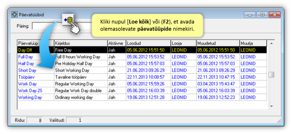Image resolution: width=292 pixels, height=134 pixels.
Task: Minimize the Päevatüübid window
Action: pyautogui.click(x=250, y=15)
